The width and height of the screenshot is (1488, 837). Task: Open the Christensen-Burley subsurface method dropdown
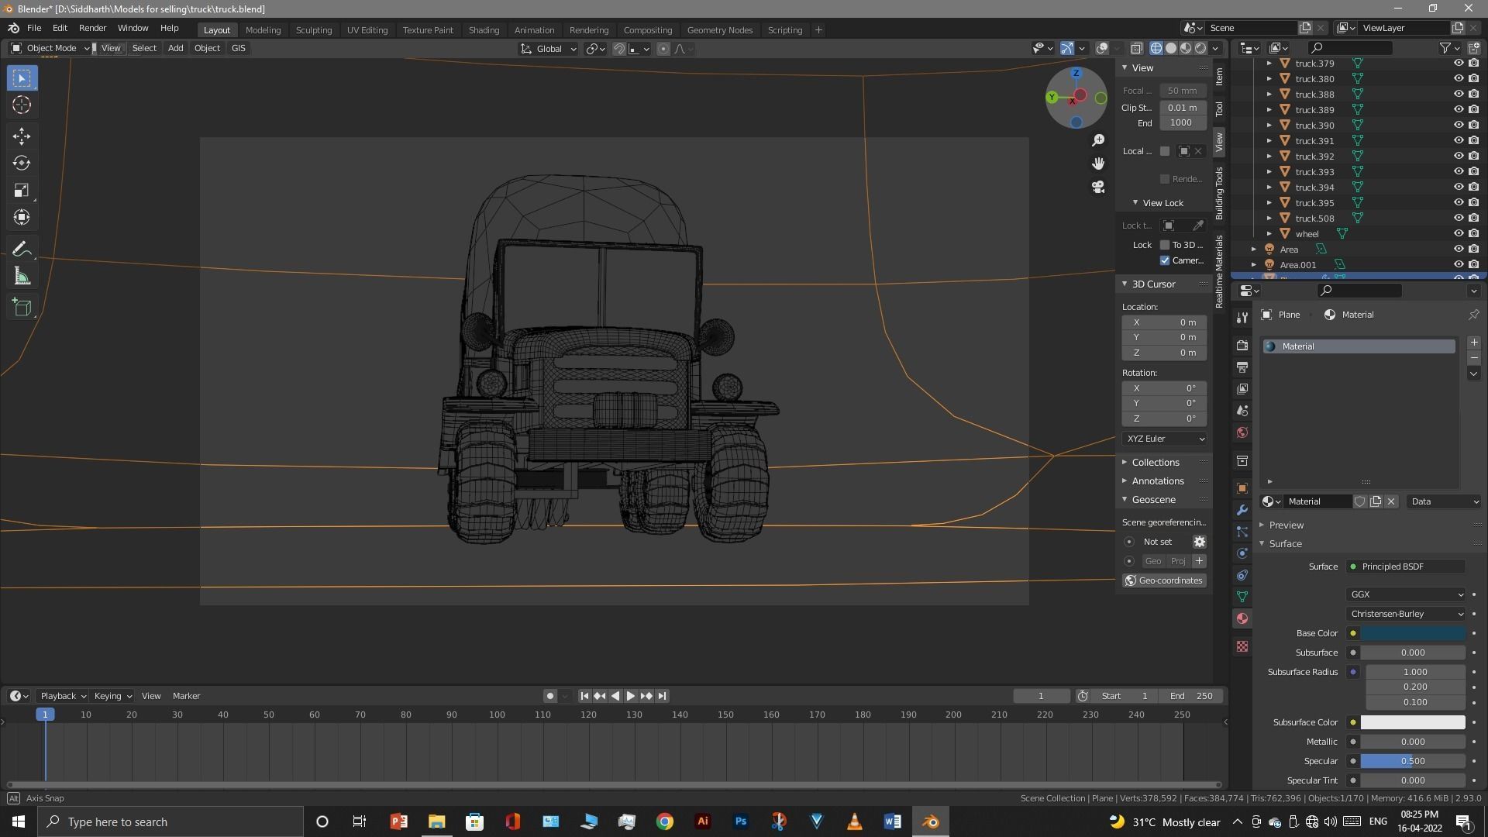pos(1406,614)
